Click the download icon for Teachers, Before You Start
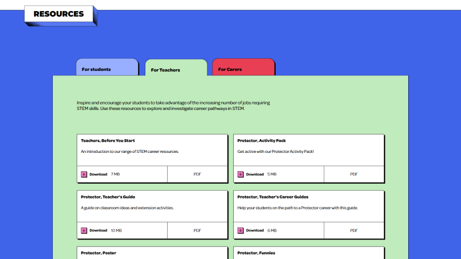 click(84, 174)
